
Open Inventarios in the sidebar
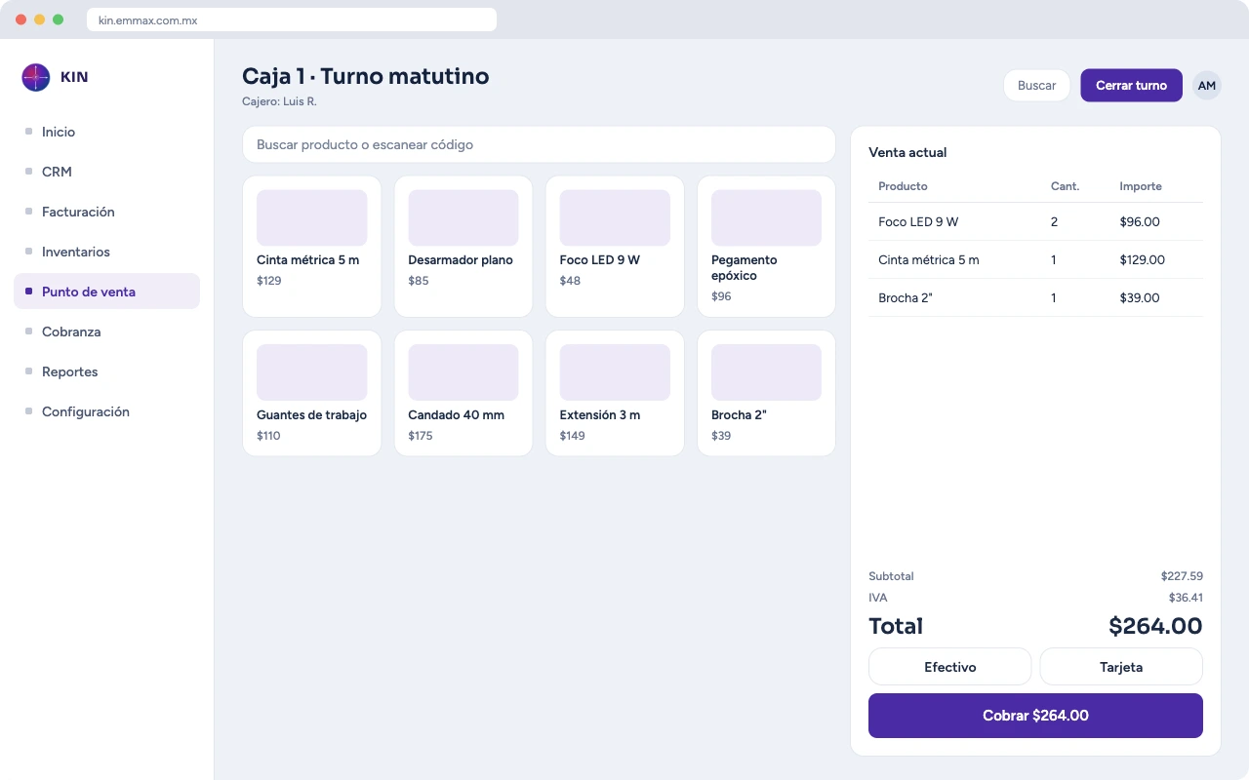point(106,252)
